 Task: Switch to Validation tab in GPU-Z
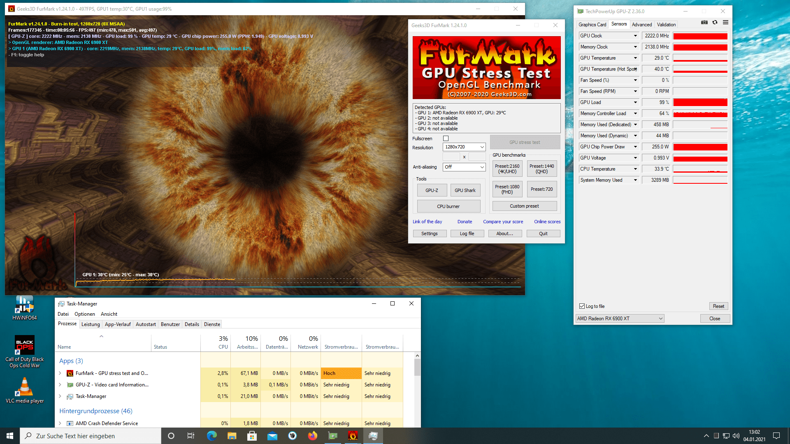tap(666, 25)
